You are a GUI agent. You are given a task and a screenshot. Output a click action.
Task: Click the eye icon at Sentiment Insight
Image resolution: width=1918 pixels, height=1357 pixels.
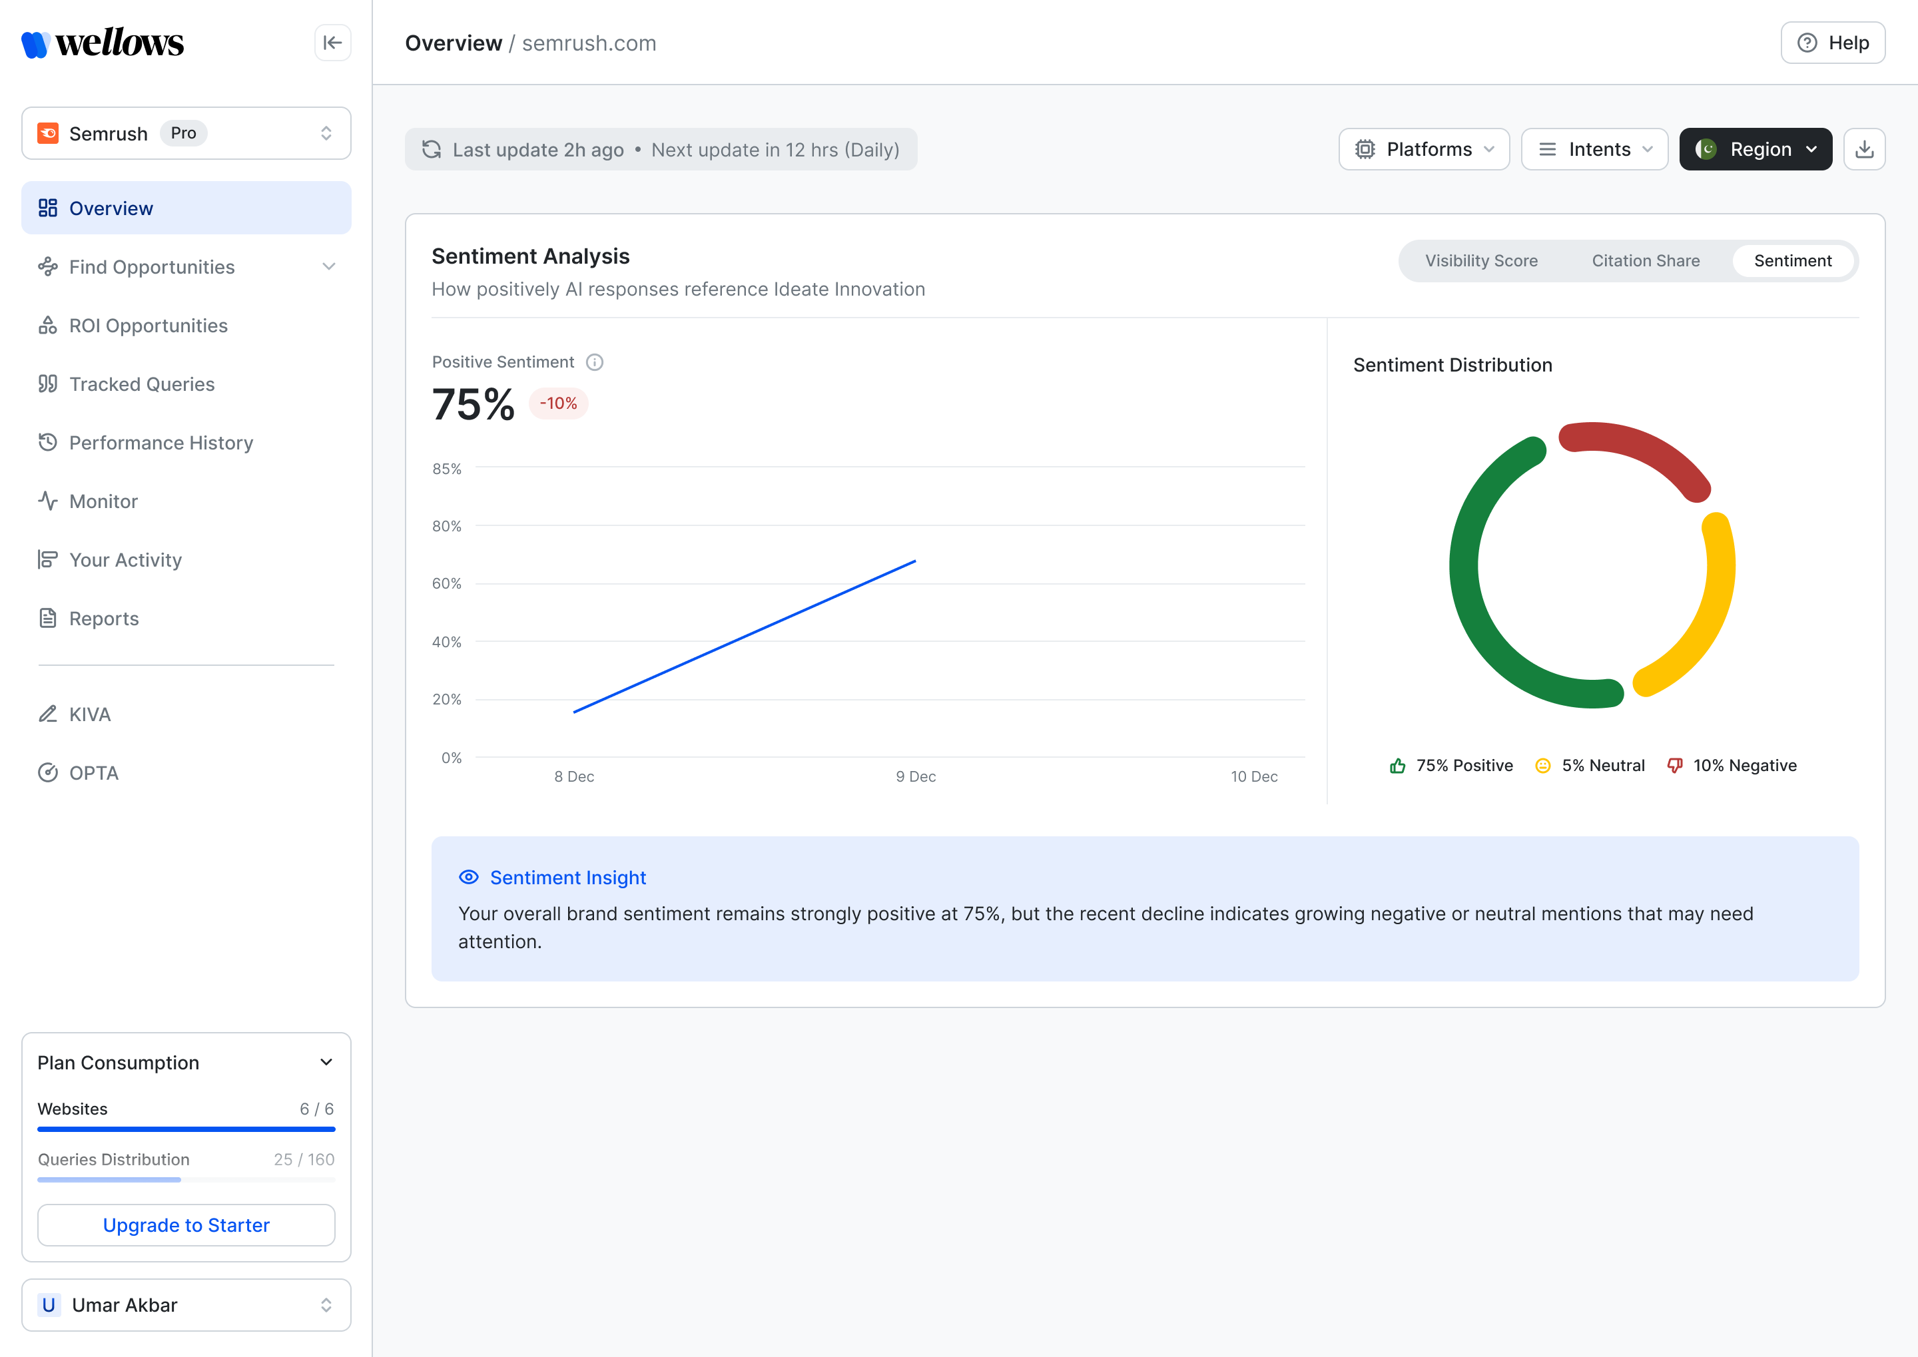click(x=469, y=878)
